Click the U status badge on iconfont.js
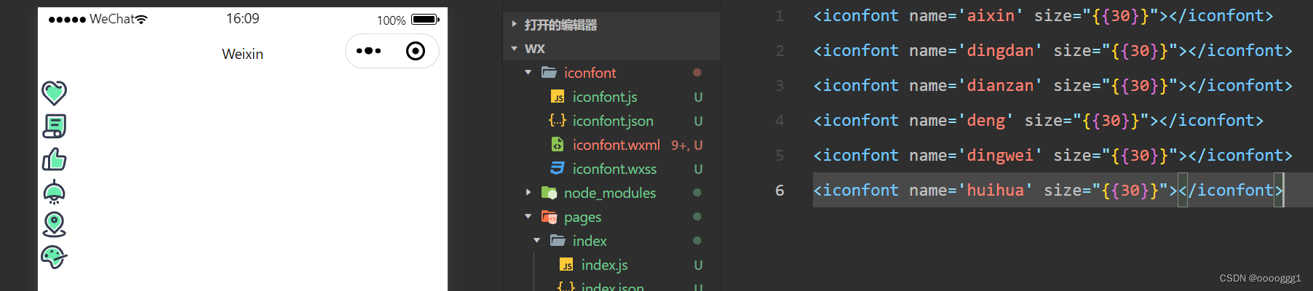This screenshot has height=291, width=1313. pyautogui.click(x=698, y=97)
